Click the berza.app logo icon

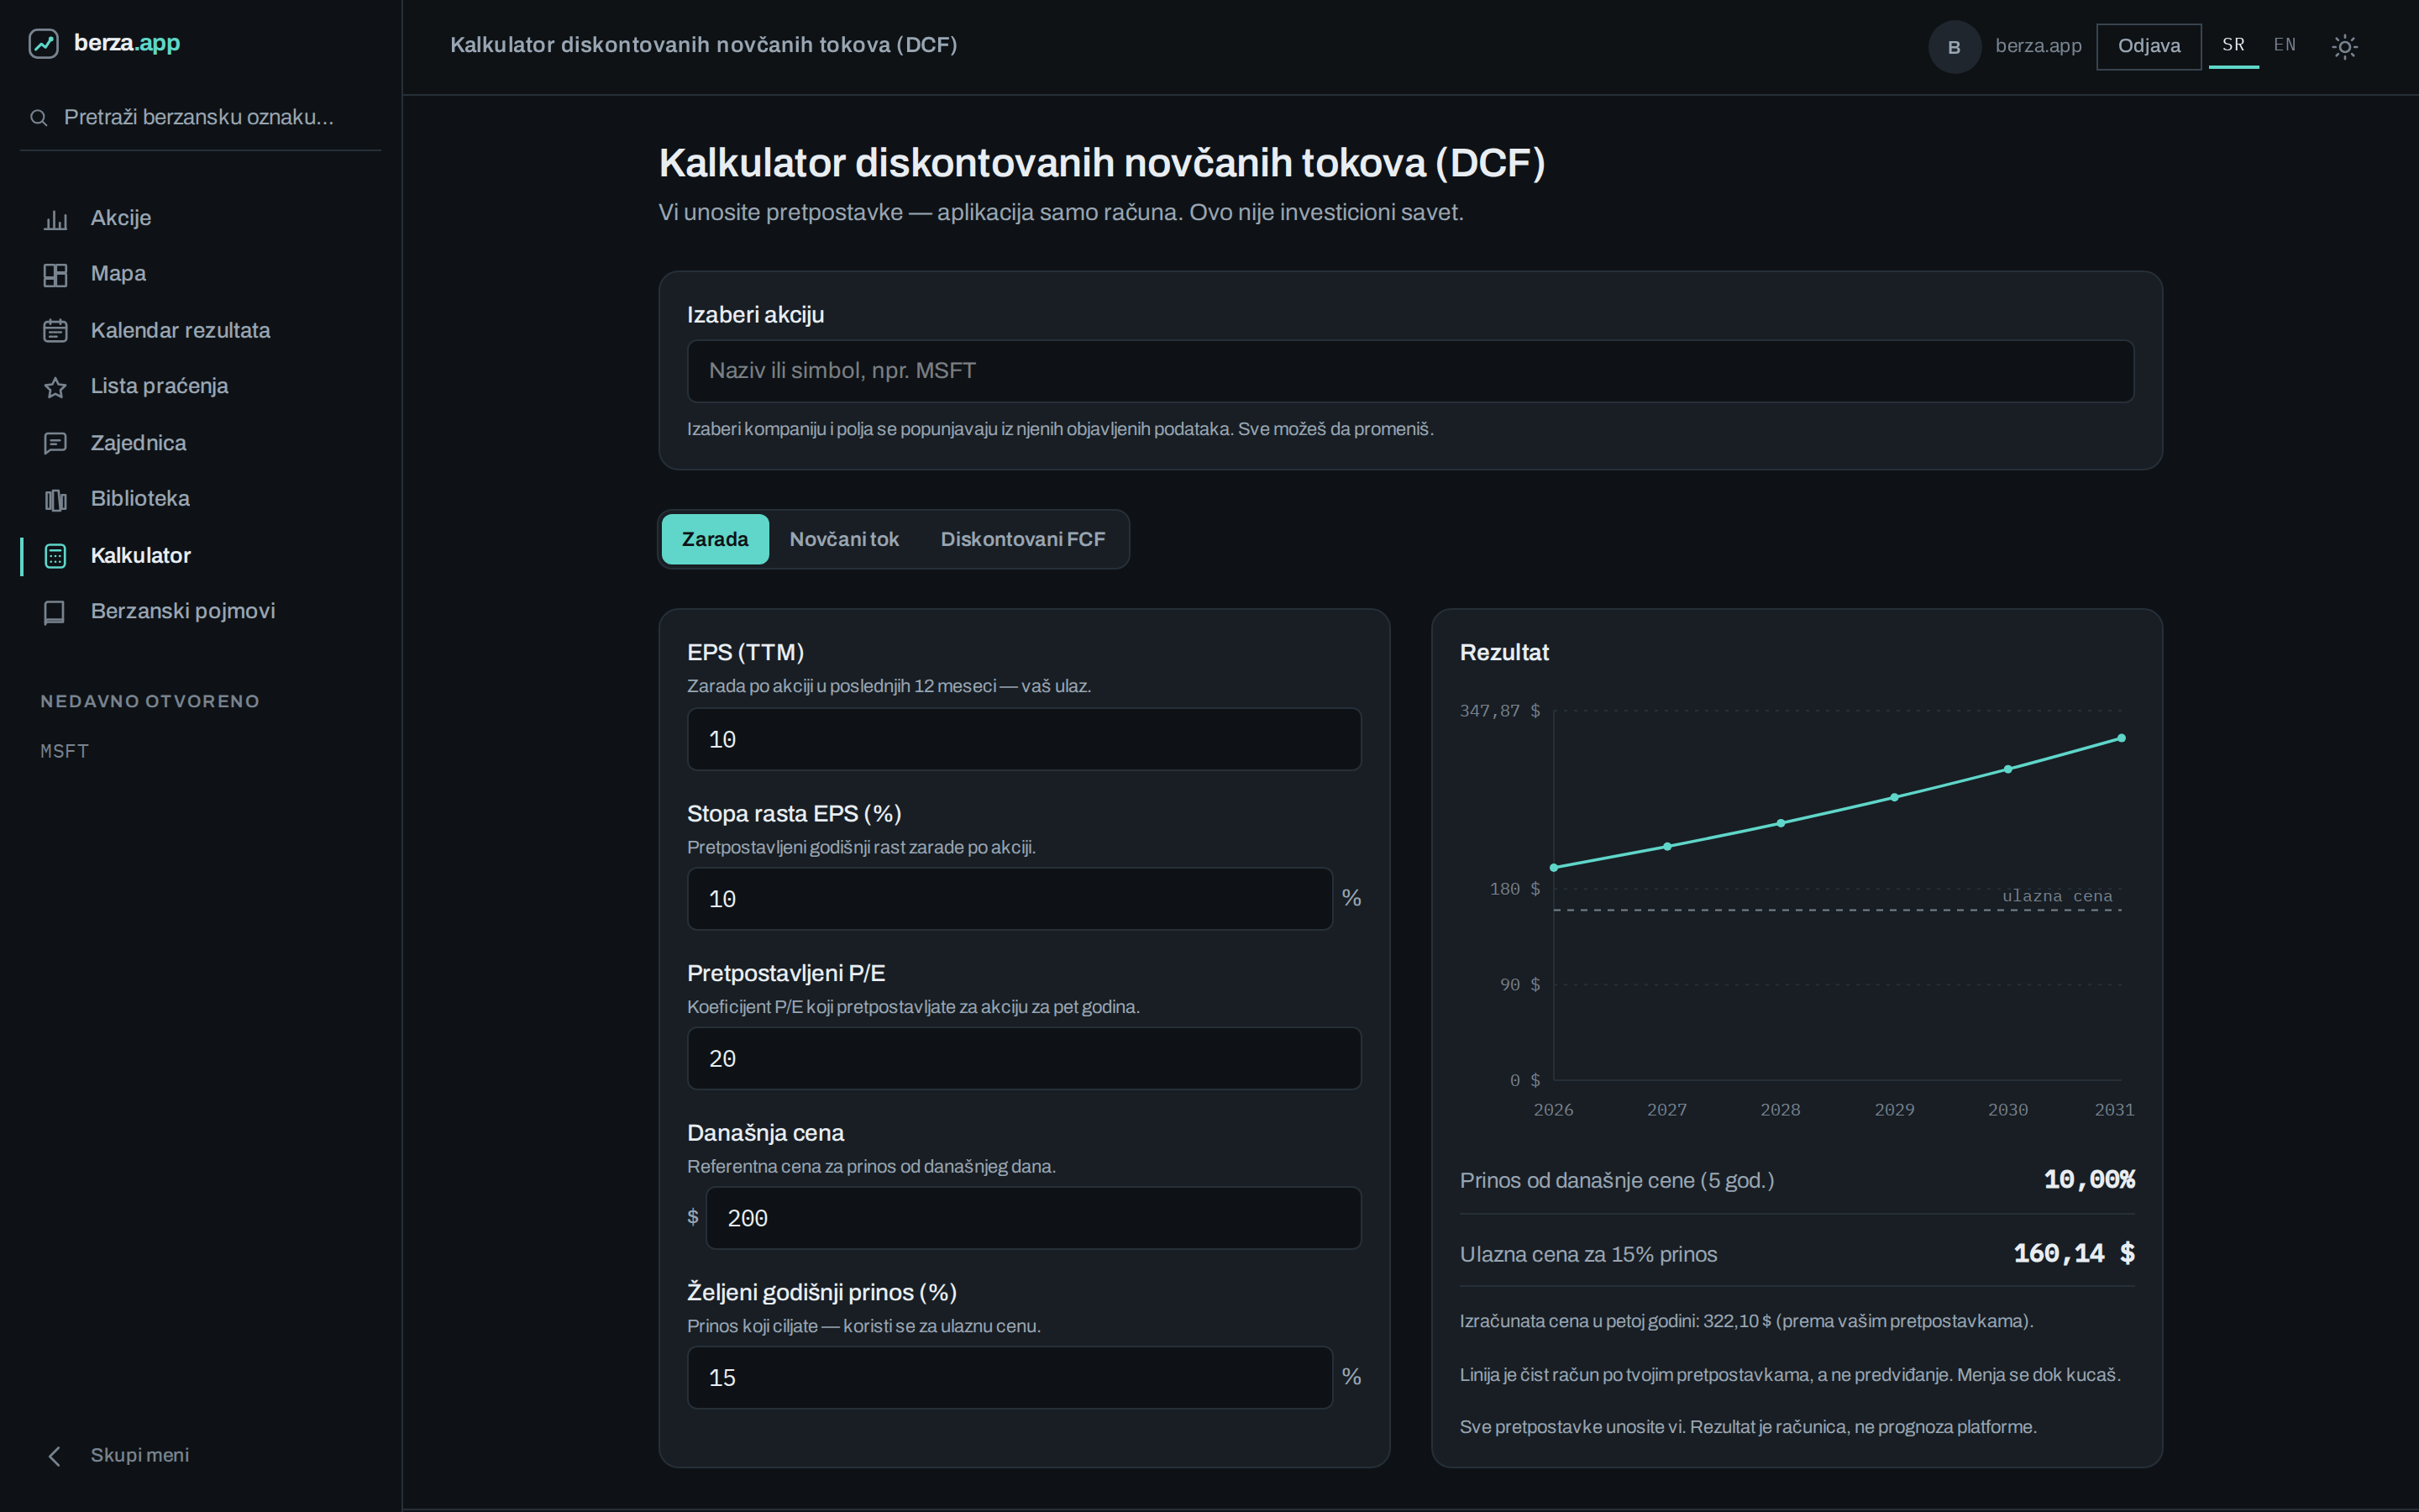[43, 43]
